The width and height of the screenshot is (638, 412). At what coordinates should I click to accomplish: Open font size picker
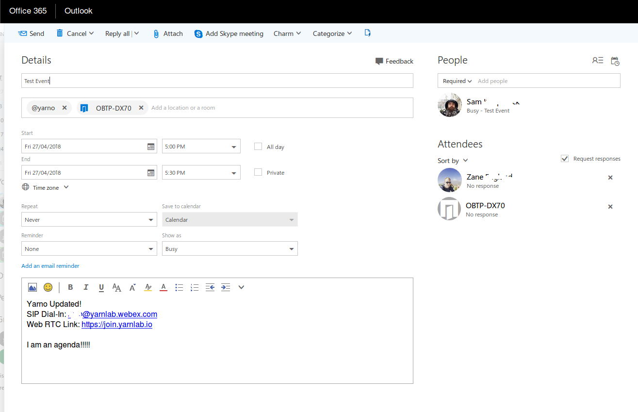point(116,287)
